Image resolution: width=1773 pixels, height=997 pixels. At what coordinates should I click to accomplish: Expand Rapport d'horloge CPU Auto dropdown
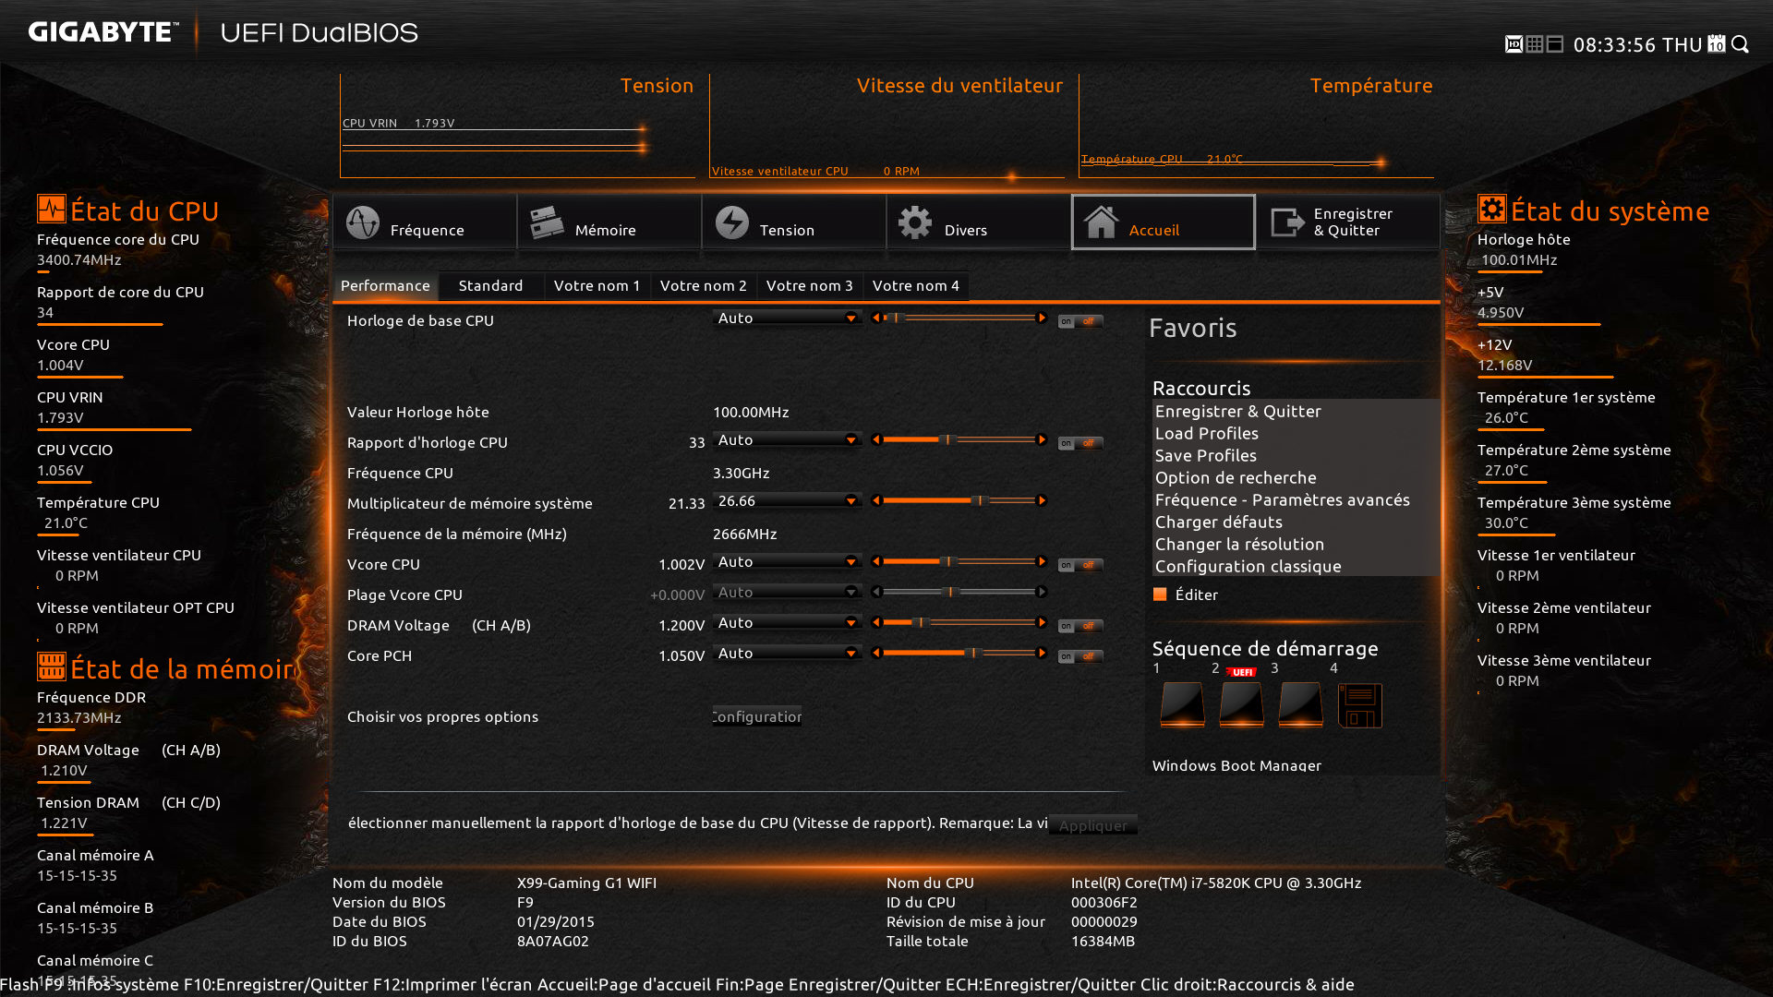pos(788,439)
